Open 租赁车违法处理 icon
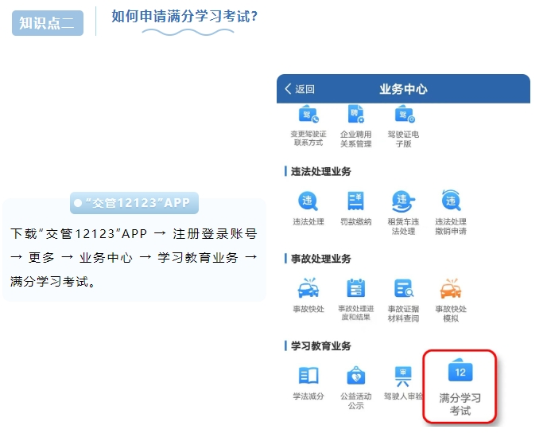This screenshot has height=445, width=547. (404, 201)
